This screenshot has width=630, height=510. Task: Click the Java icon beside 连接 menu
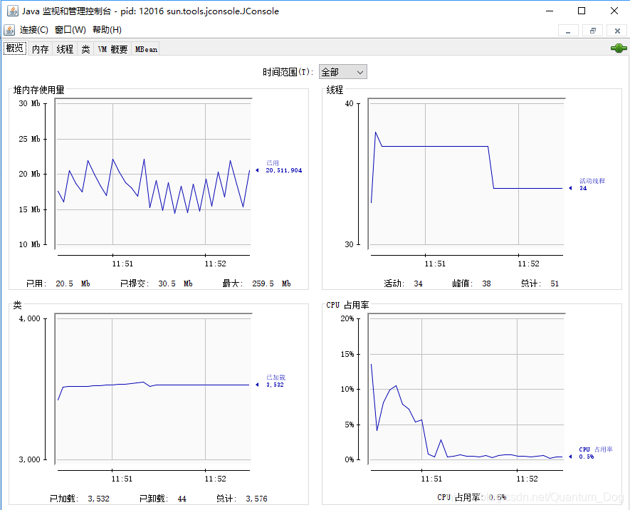coord(9,30)
